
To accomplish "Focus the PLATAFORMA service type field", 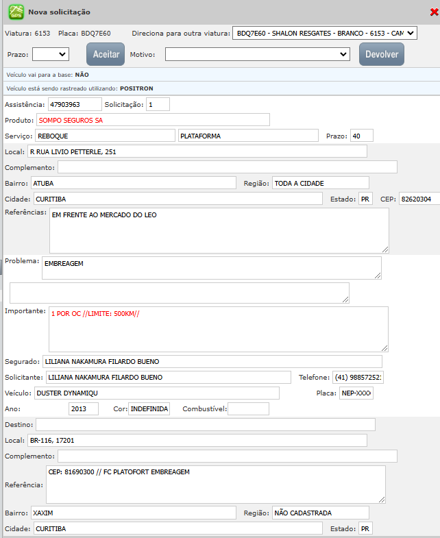I will coord(247,136).
